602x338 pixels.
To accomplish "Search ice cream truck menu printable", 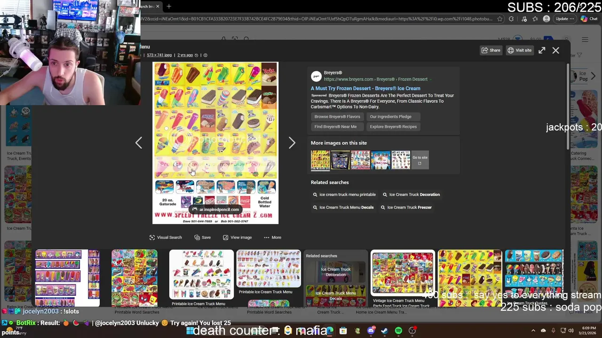I will pyautogui.click(x=344, y=195).
